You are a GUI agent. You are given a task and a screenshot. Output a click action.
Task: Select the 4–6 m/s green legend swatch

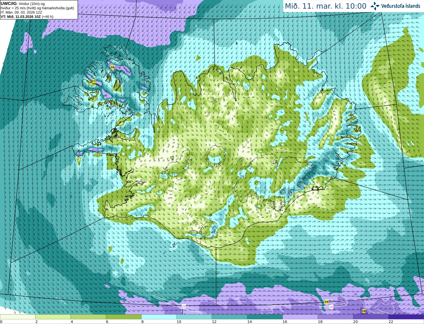coord(88,317)
